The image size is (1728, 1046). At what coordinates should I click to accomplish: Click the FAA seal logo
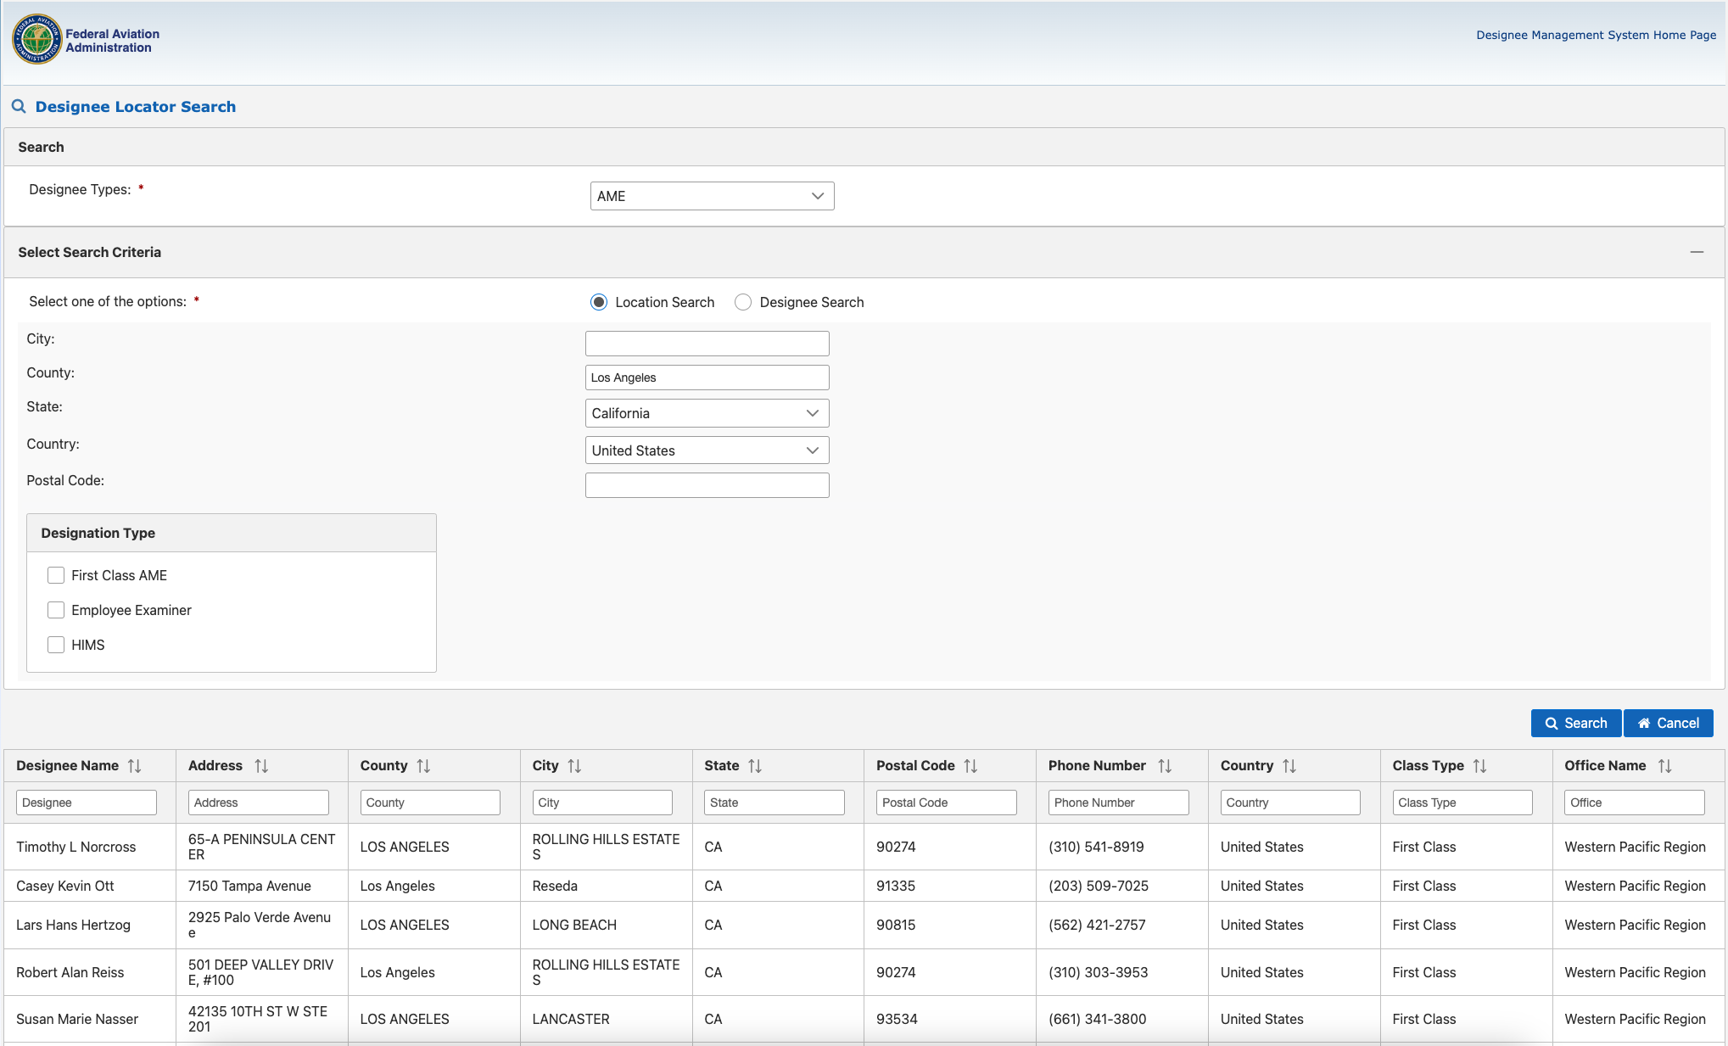(x=36, y=39)
